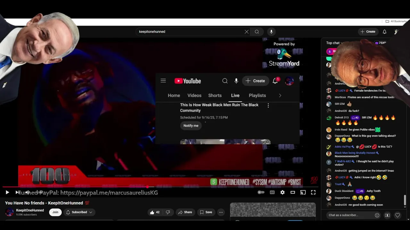This screenshot has width=410, height=230.
Task: Open All Bookmarks folder
Action: 396,21
